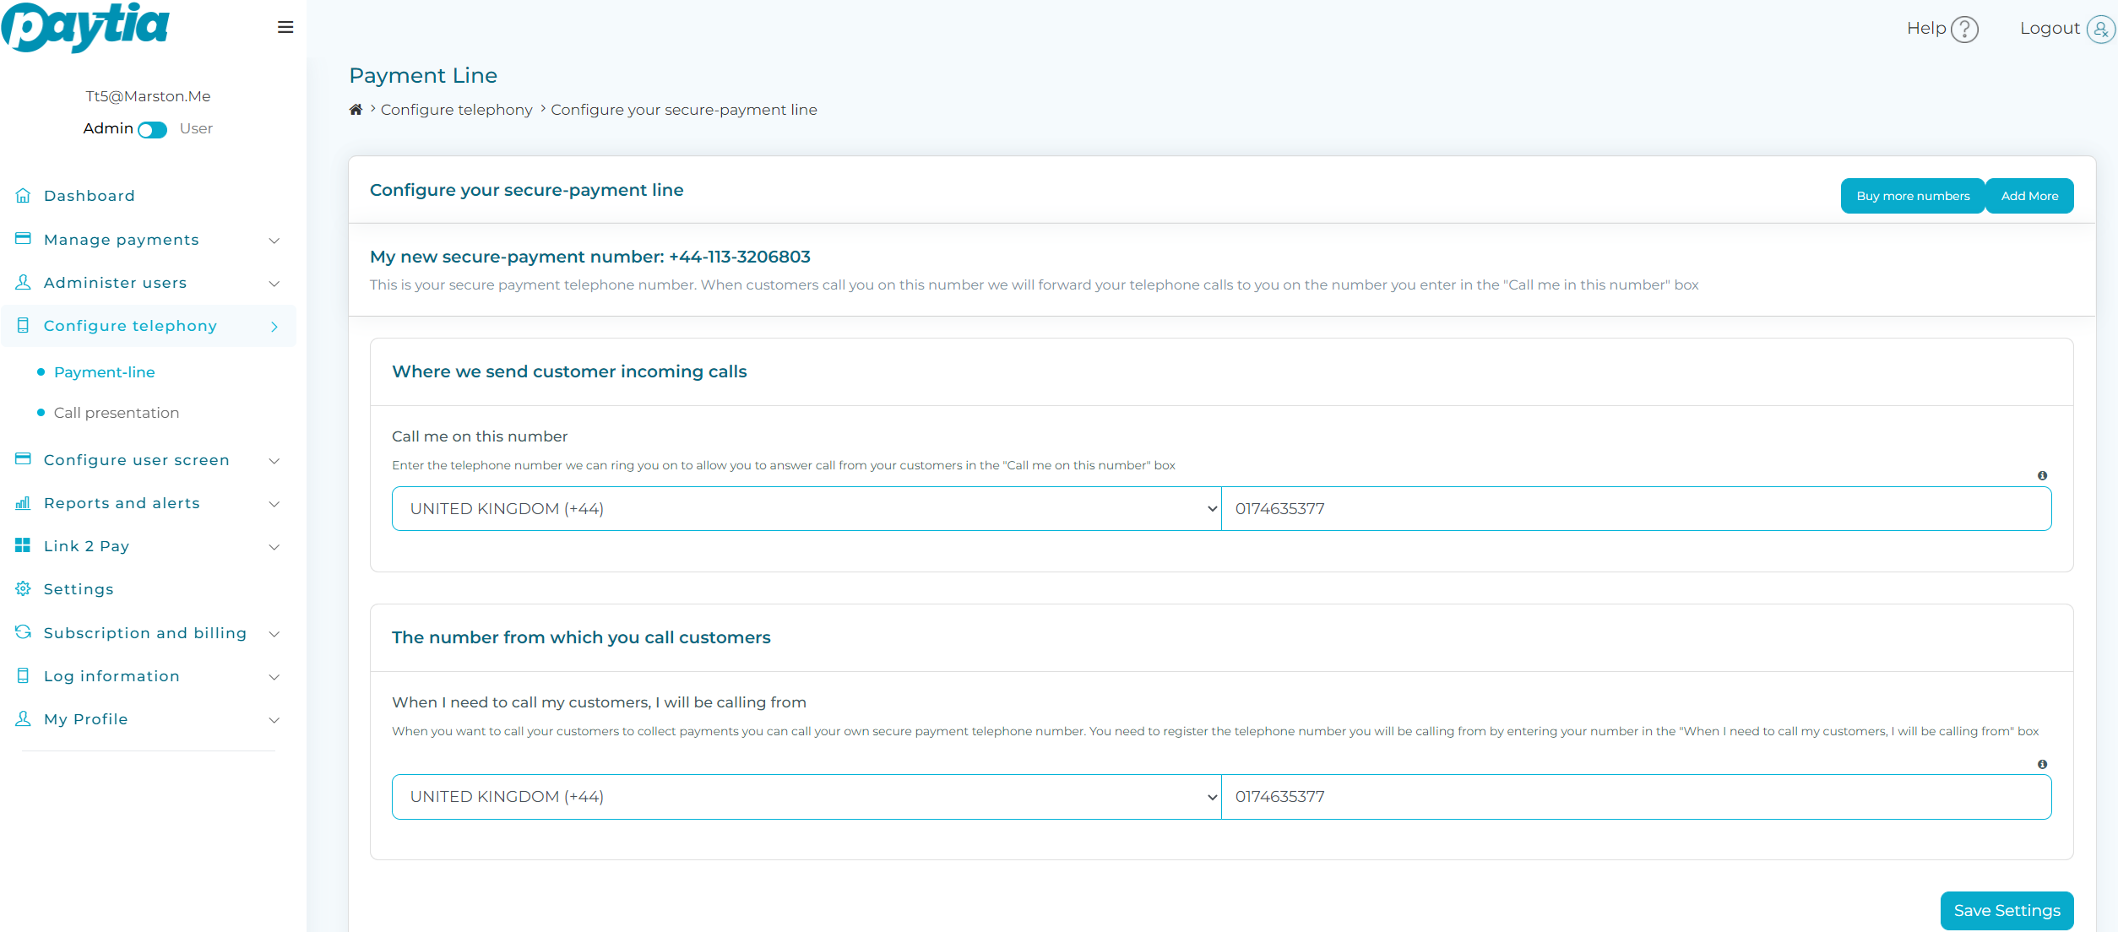Click the Save Settings button
The image size is (2118, 932).
(x=2007, y=911)
